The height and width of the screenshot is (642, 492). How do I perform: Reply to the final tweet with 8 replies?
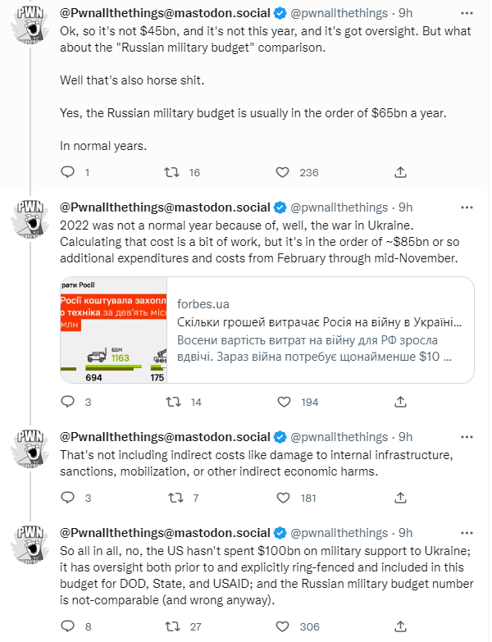coord(68,626)
